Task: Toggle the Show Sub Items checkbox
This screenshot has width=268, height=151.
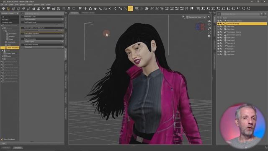Action: (x=2, y=139)
